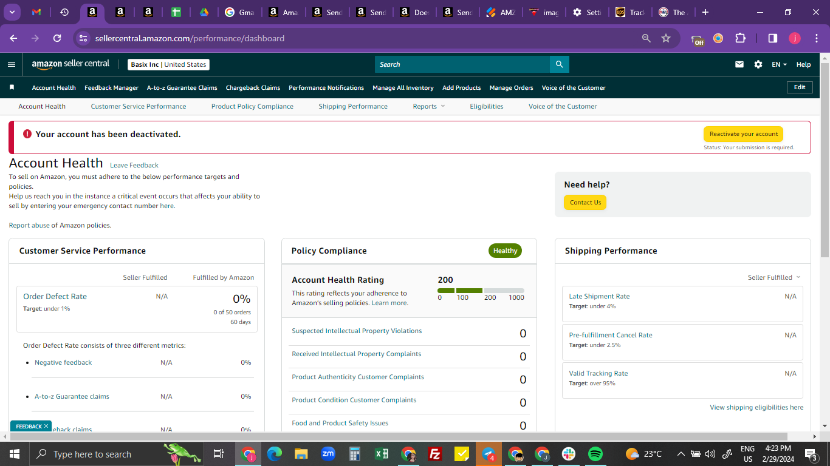Click the extension icon with the Off badge
This screenshot has height=466, width=830.
tap(698, 39)
